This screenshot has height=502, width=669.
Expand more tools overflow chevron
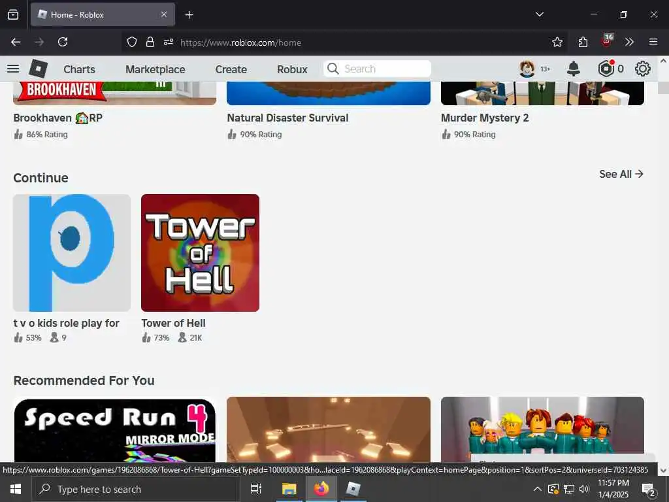pyautogui.click(x=629, y=42)
